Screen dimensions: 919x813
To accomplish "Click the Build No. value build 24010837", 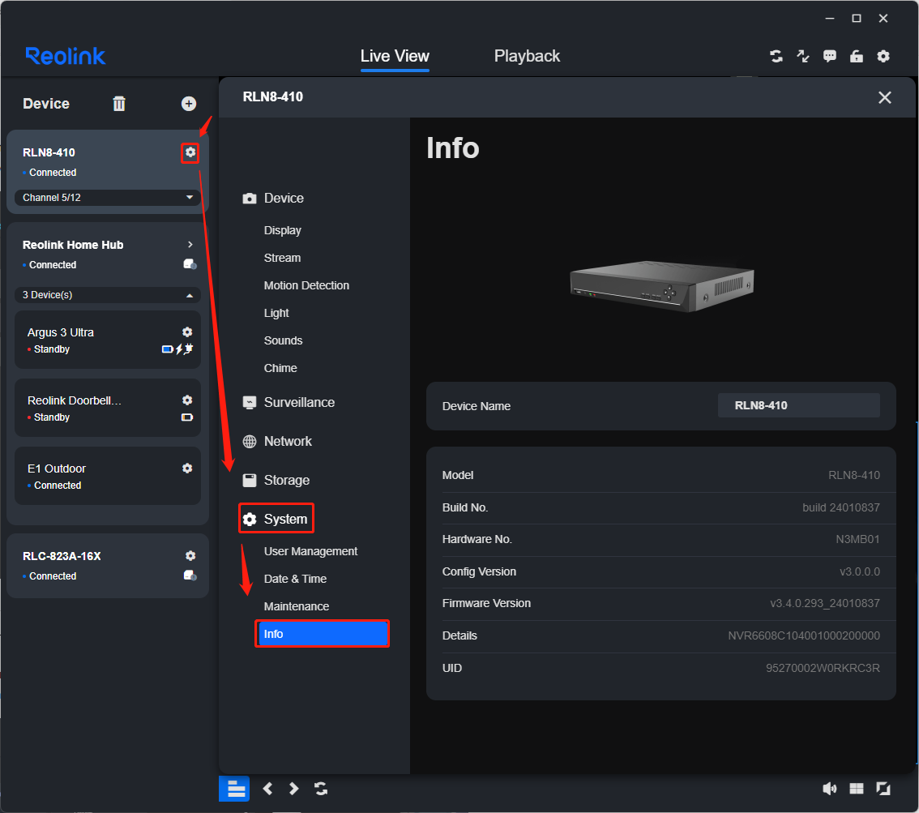I will [x=841, y=507].
